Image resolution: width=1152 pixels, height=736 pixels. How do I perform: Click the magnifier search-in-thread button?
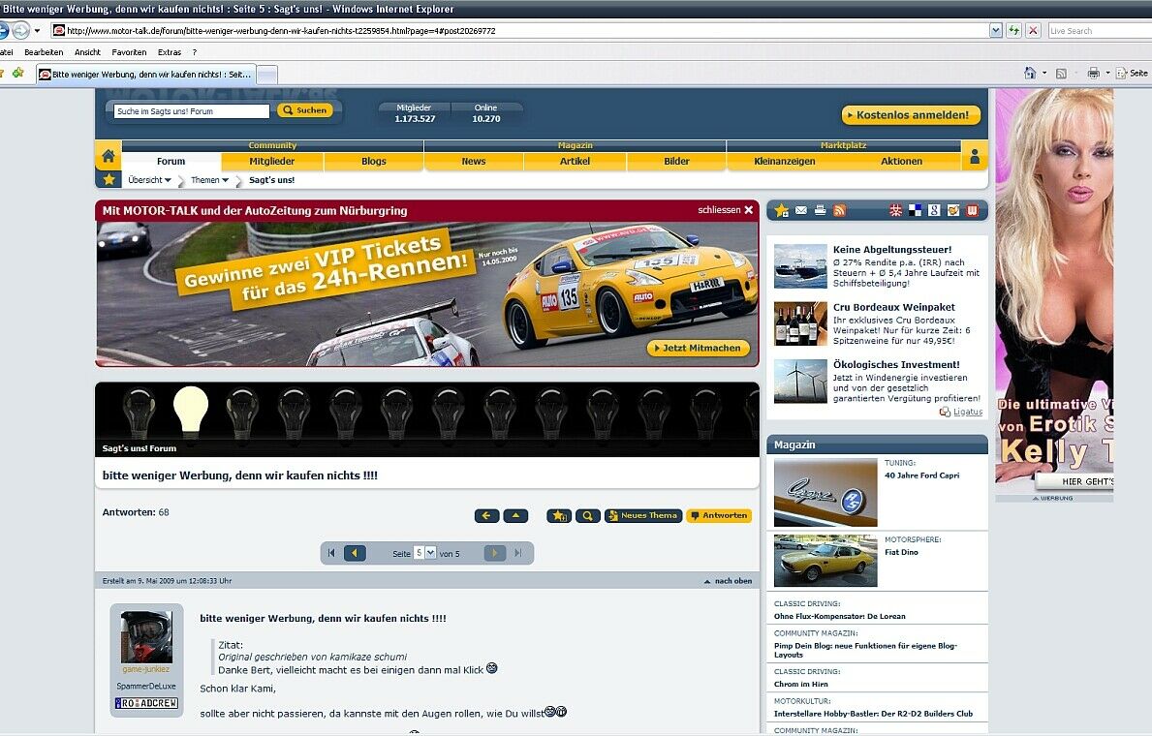click(588, 515)
